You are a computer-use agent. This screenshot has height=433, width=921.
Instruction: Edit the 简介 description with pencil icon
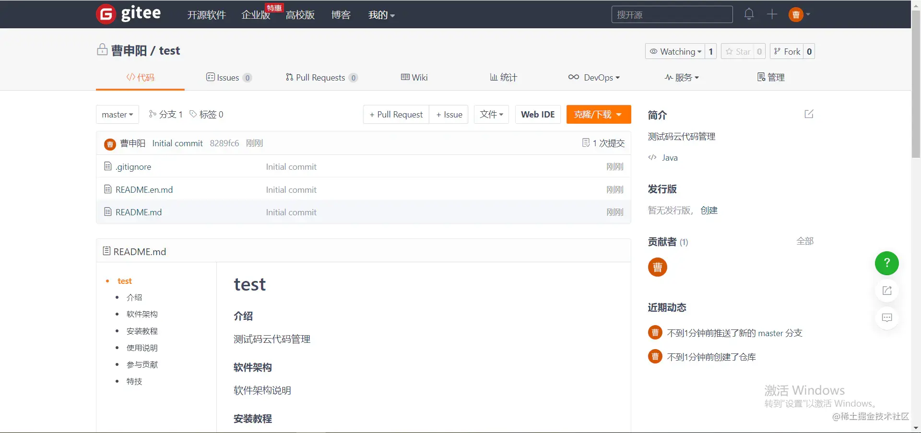[x=809, y=114]
